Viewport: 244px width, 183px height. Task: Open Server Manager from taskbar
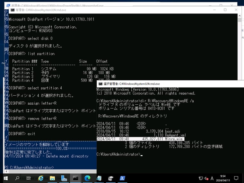pos(64,178)
